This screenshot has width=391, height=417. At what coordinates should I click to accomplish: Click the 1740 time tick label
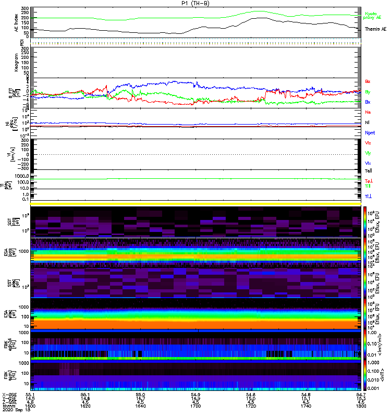point(306,406)
